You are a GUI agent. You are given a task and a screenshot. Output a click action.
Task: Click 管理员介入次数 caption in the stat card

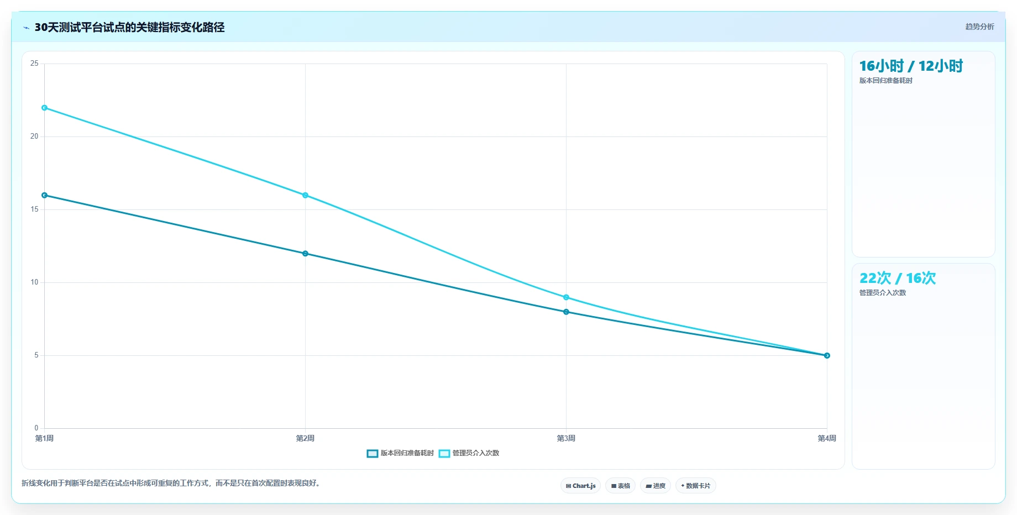tap(882, 293)
